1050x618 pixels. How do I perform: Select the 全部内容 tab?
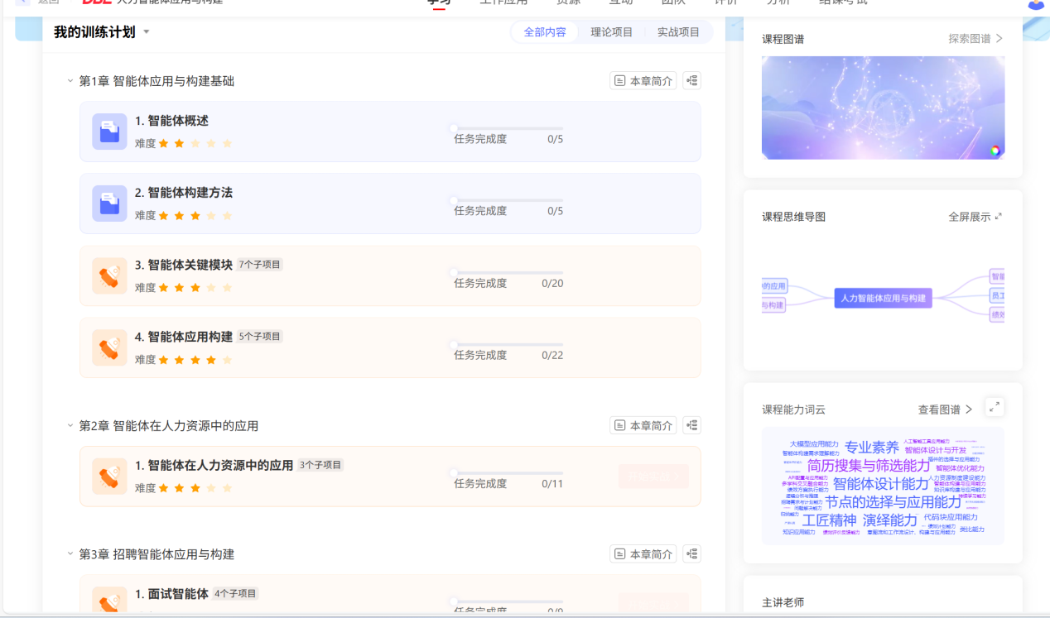545,32
